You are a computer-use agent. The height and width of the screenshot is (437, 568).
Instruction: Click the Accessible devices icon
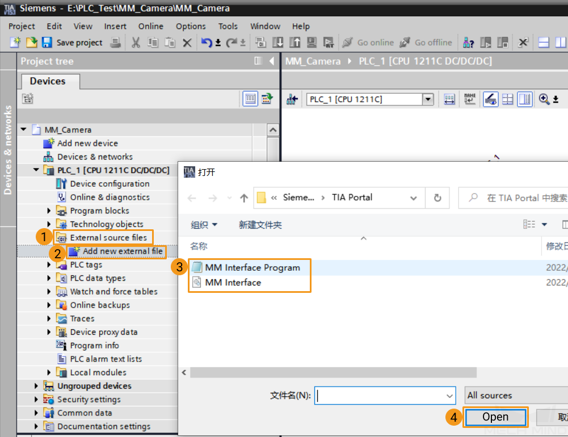pyautogui.click(x=468, y=43)
